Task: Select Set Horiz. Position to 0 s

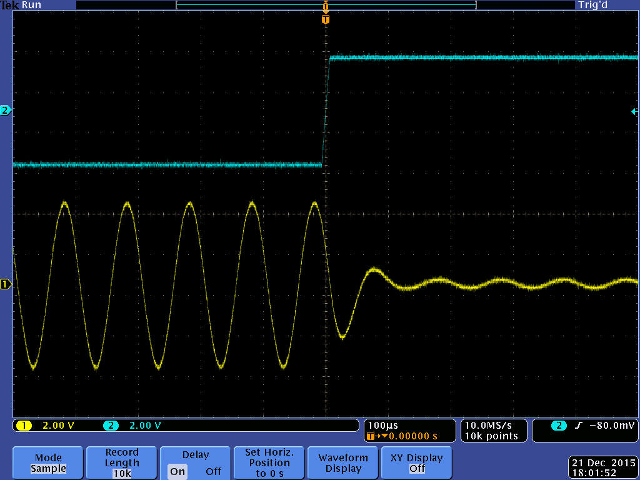Action: point(269,463)
